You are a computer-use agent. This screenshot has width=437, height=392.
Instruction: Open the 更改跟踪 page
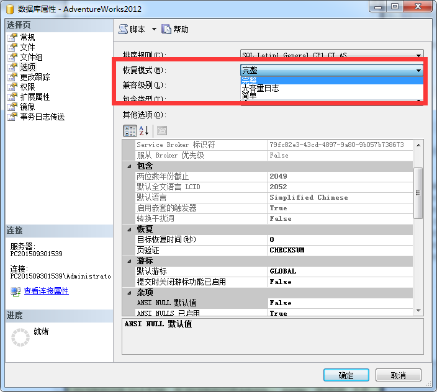(35, 77)
